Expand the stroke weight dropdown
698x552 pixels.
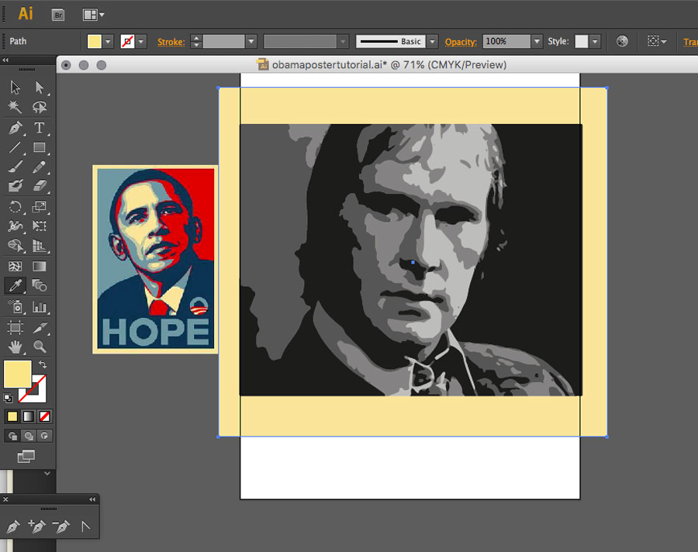click(x=251, y=42)
